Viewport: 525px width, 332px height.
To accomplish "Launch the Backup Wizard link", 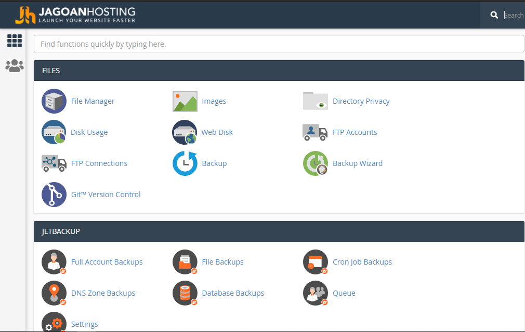I will [358, 163].
